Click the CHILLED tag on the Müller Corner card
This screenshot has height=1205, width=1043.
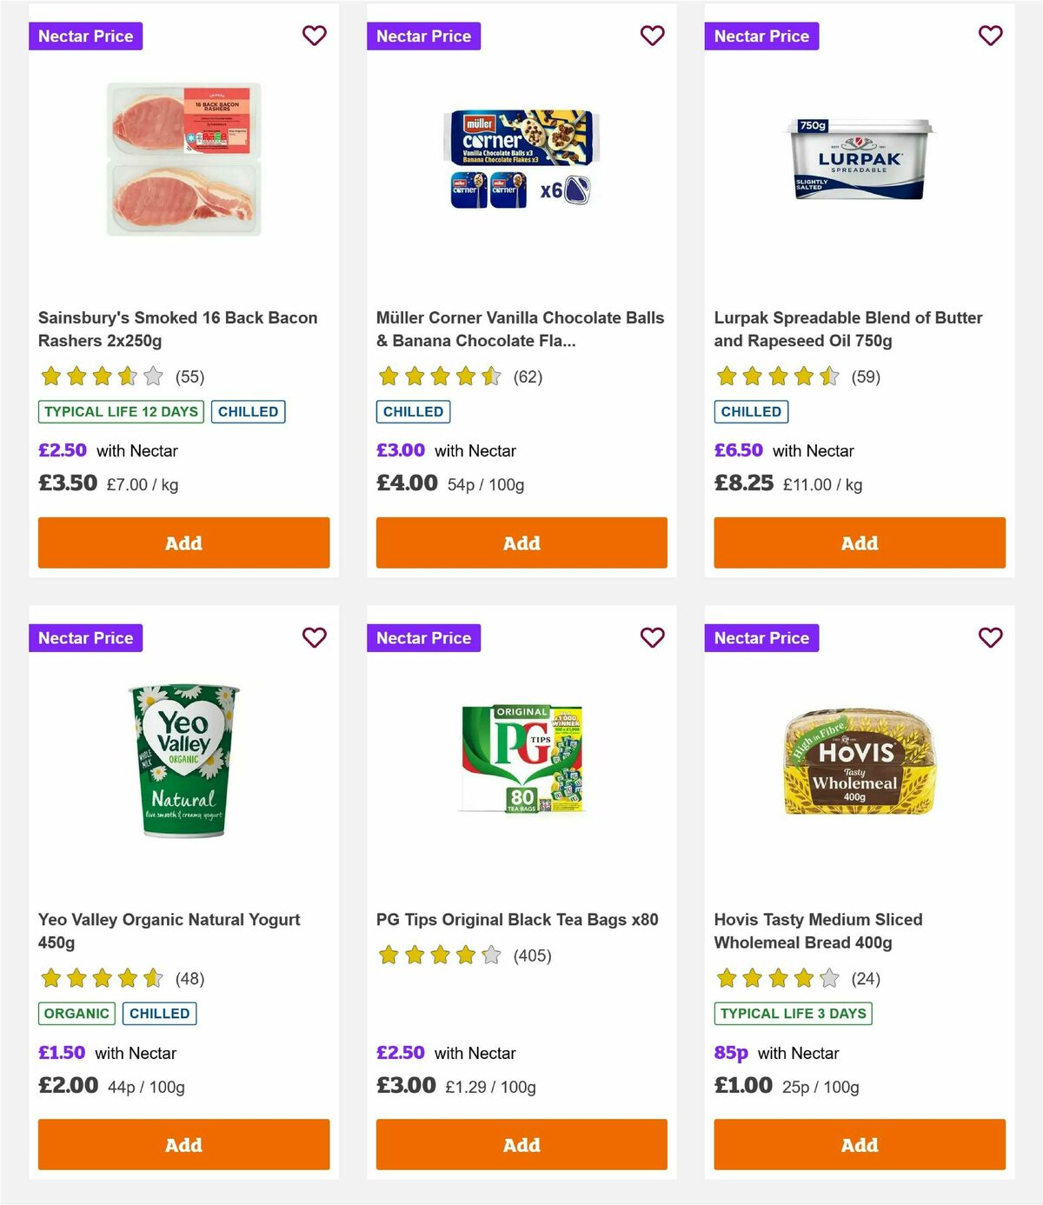click(x=413, y=411)
